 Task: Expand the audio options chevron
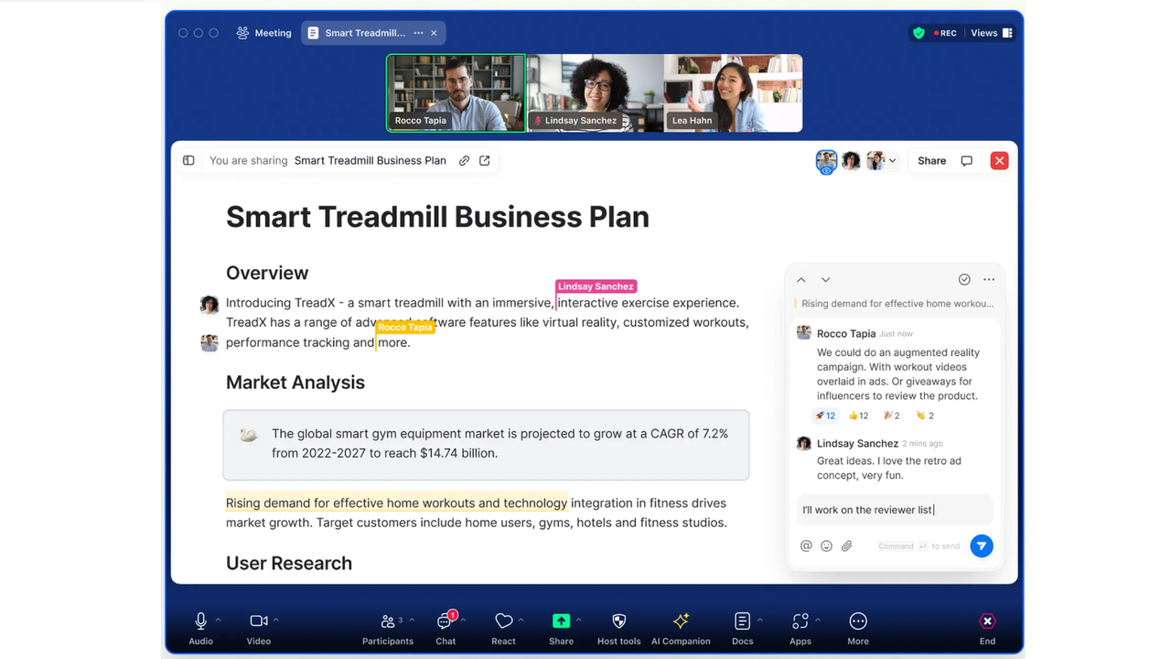tap(219, 620)
